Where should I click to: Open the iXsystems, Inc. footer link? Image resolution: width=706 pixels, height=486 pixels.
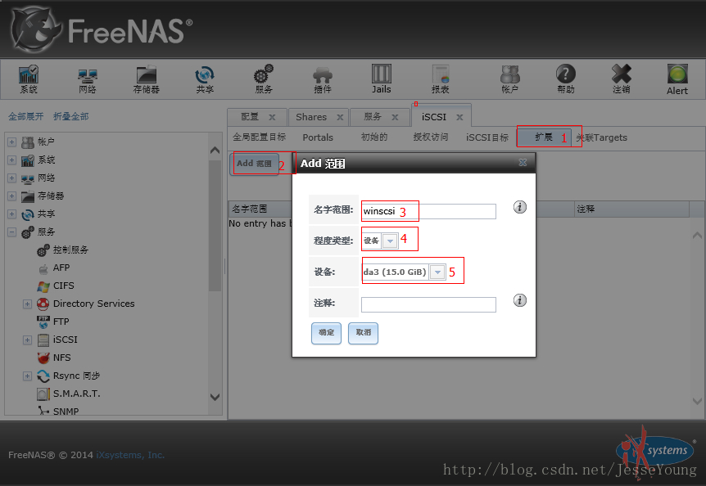[130, 455]
